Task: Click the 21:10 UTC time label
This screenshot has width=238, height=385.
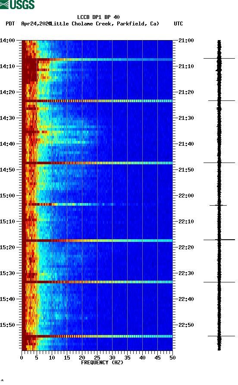Action: (186, 66)
